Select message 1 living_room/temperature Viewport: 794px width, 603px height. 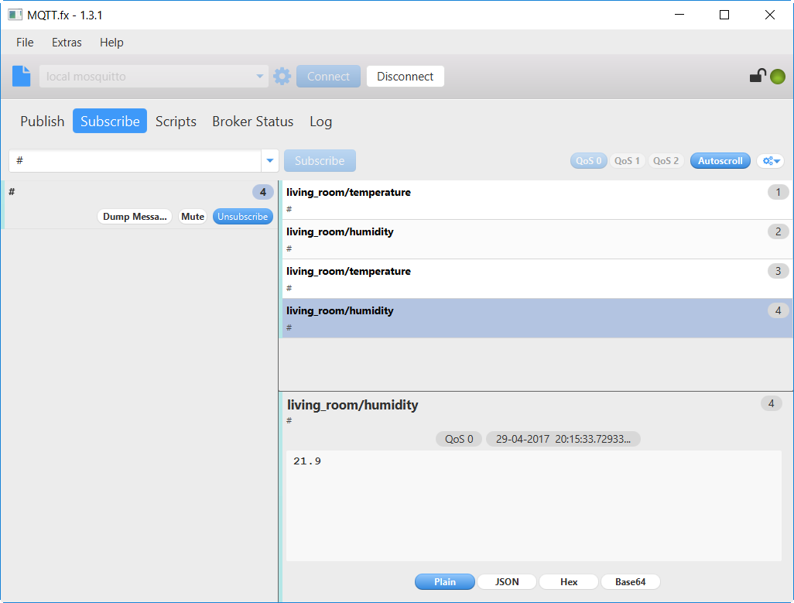(x=537, y=200)
